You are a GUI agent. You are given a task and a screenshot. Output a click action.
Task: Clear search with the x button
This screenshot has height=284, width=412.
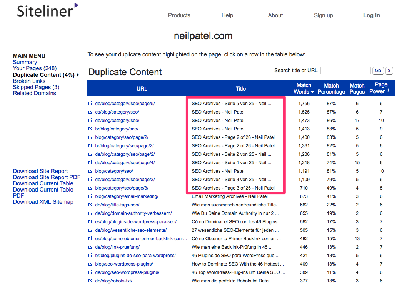click(389, 71)
